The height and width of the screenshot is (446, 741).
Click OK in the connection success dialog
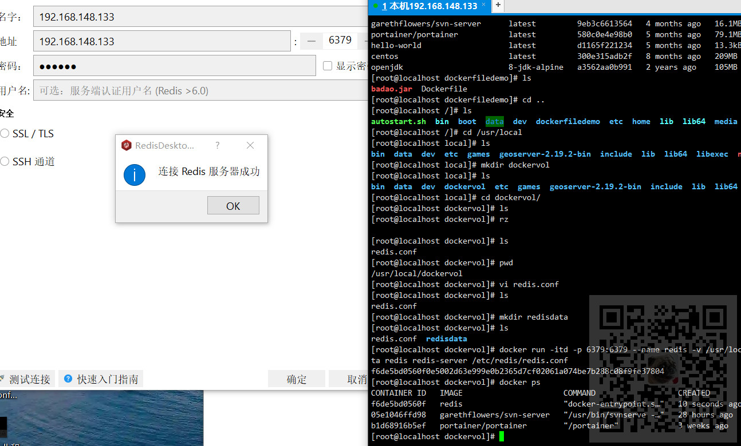point(233,206)
